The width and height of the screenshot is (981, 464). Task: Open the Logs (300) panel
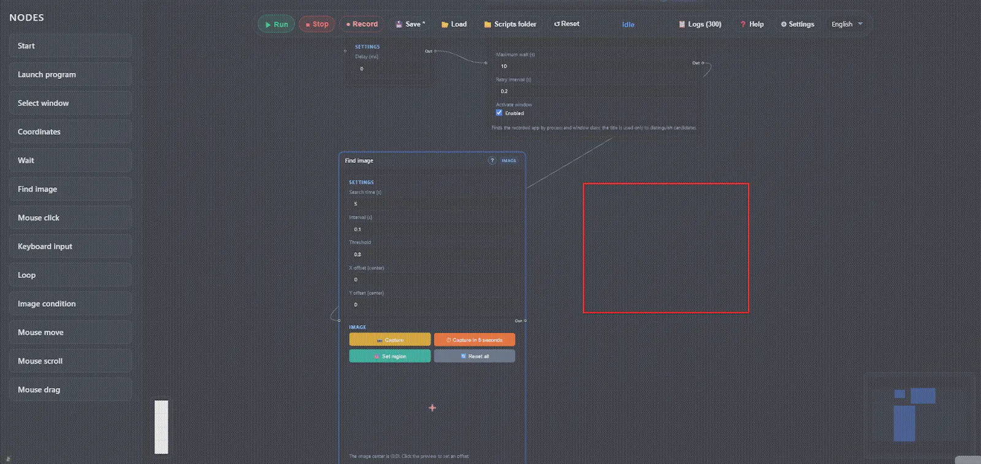click(700, 24)
